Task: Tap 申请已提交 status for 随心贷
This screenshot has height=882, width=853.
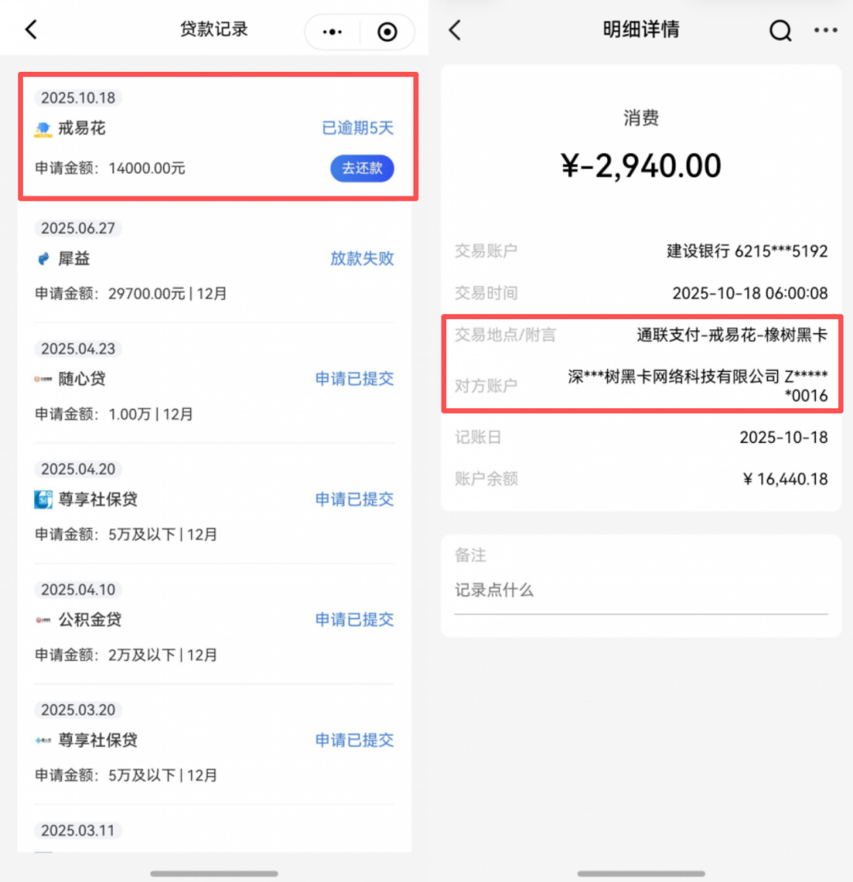Action: (355, 379)
